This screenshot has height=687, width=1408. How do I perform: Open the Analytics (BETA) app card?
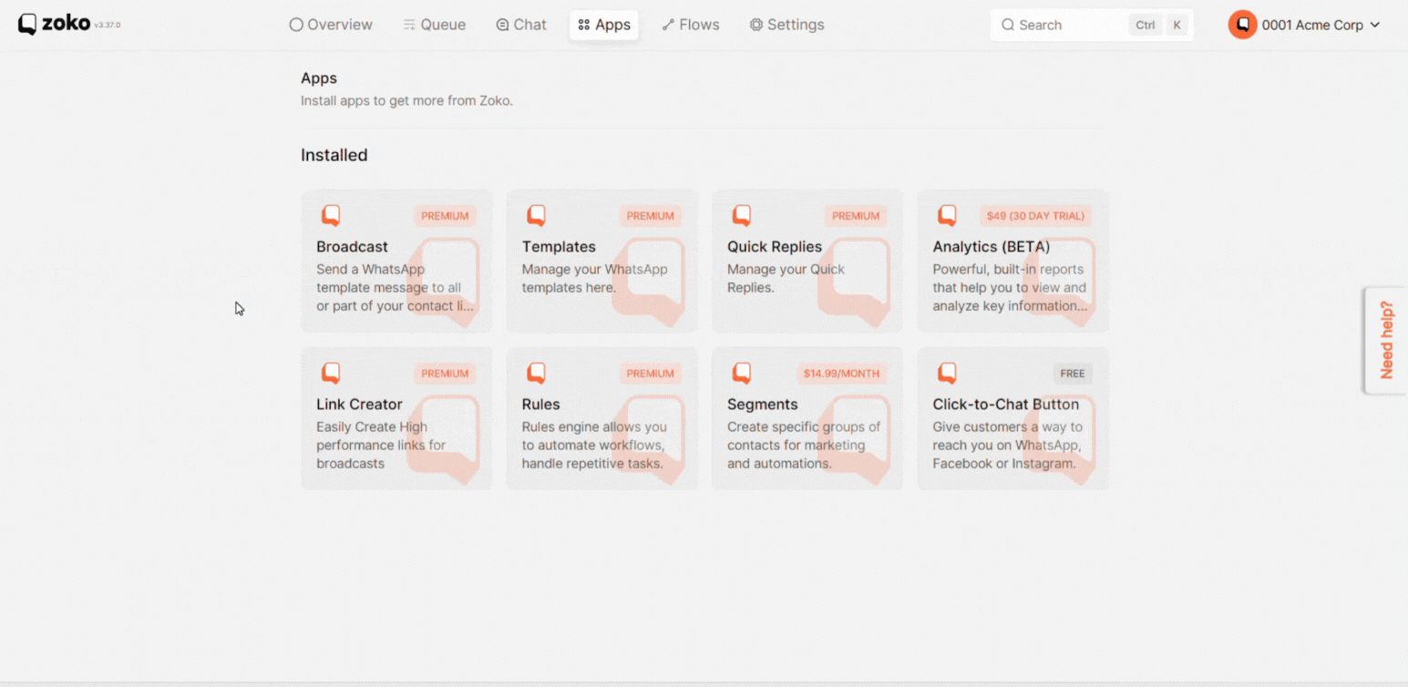click(x=1012, y=261)
